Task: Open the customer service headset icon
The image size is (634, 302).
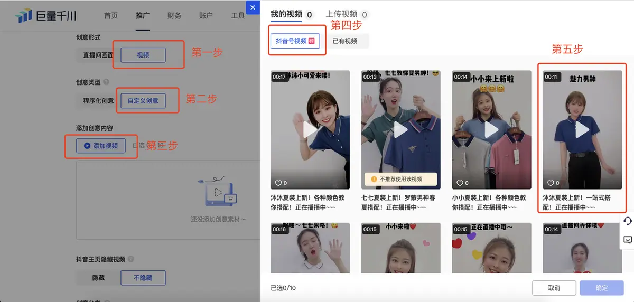Action: [628, 221]
